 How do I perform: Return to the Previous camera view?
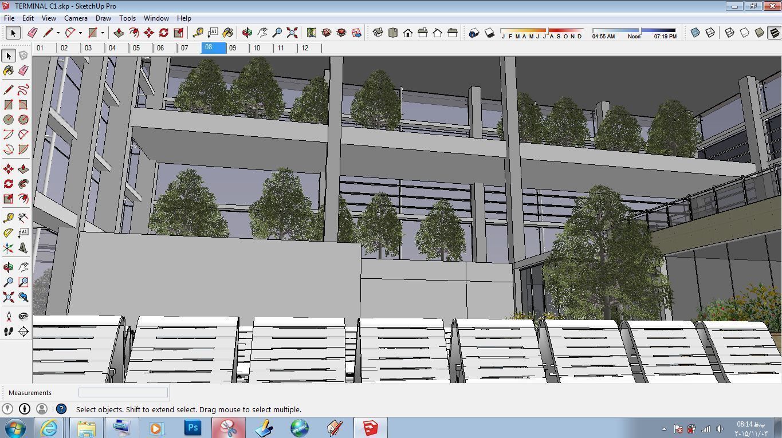(x=23, y=297)
